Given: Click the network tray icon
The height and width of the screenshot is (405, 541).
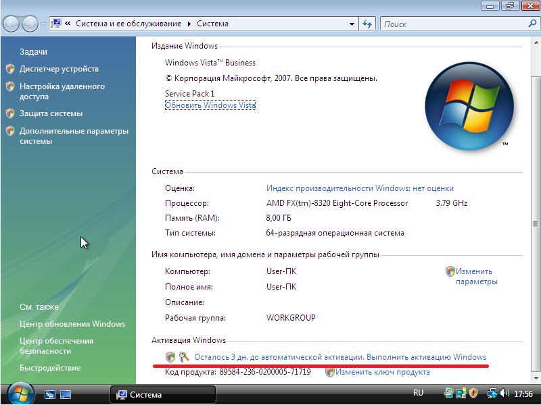Looking at the screenshot, I should 492,393.
